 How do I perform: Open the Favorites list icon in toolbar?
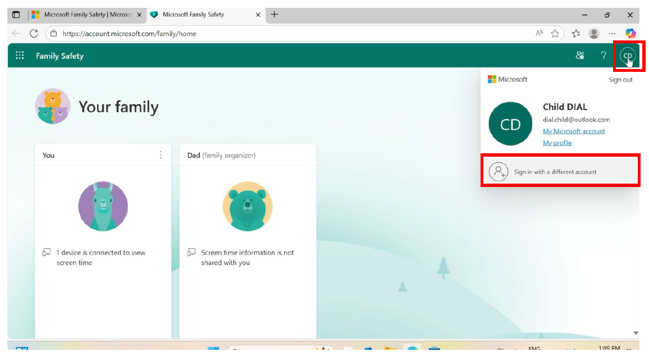(575, 34)
